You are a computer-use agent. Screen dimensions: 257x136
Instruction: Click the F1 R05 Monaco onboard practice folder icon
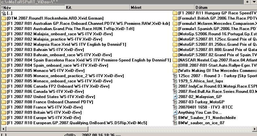tap(4, 76)
